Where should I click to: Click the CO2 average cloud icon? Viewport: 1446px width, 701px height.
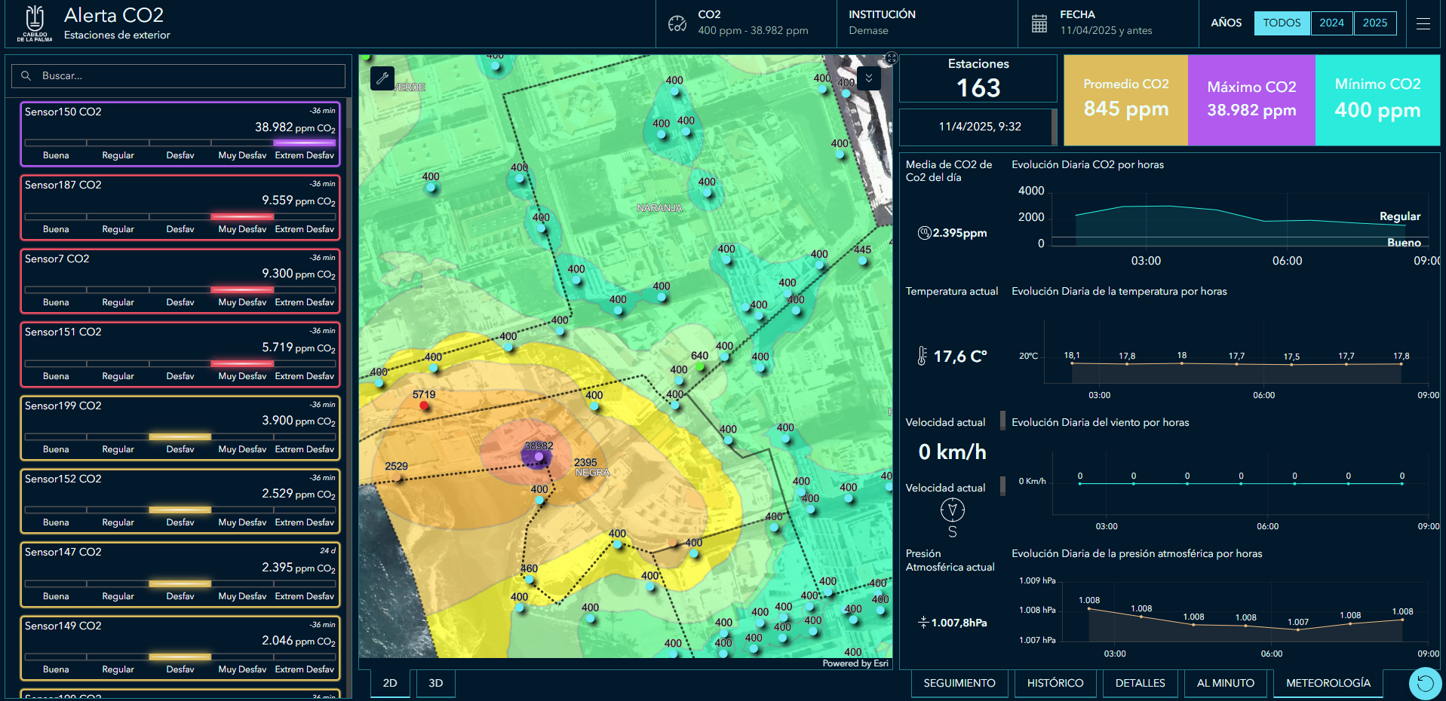point(924,233)
